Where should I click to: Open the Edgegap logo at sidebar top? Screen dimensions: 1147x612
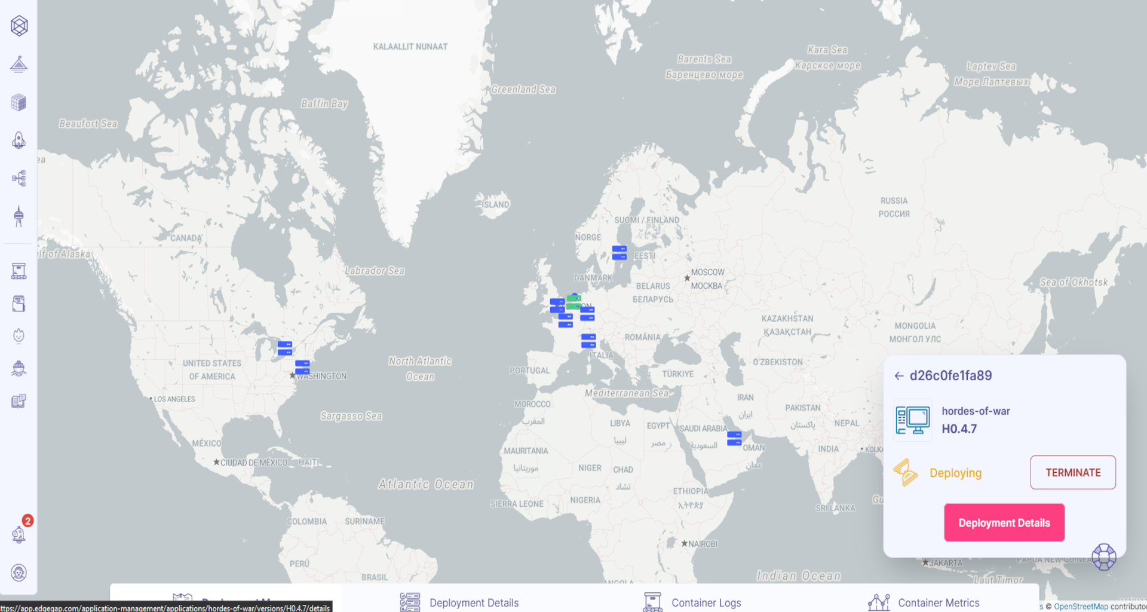(x=19, y=26)
